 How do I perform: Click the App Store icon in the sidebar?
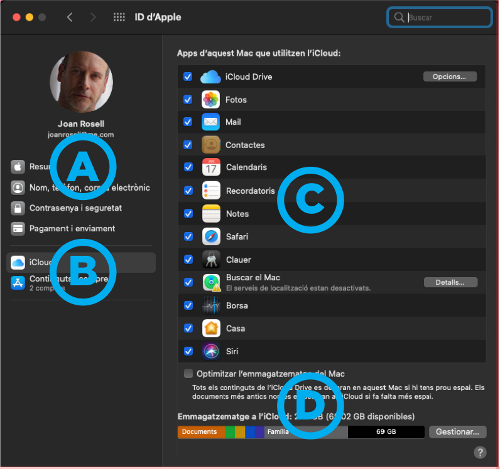[x=18, y=283]
